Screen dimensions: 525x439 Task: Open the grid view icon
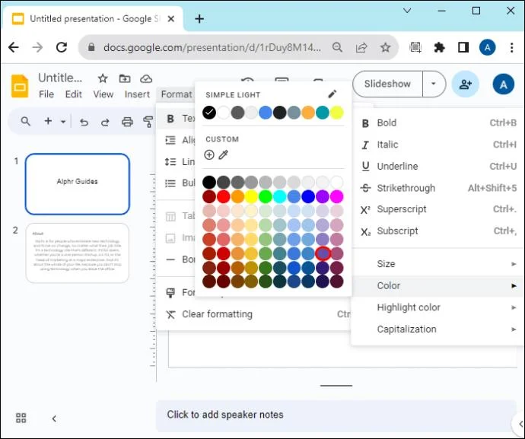click(x=21, y=418)
